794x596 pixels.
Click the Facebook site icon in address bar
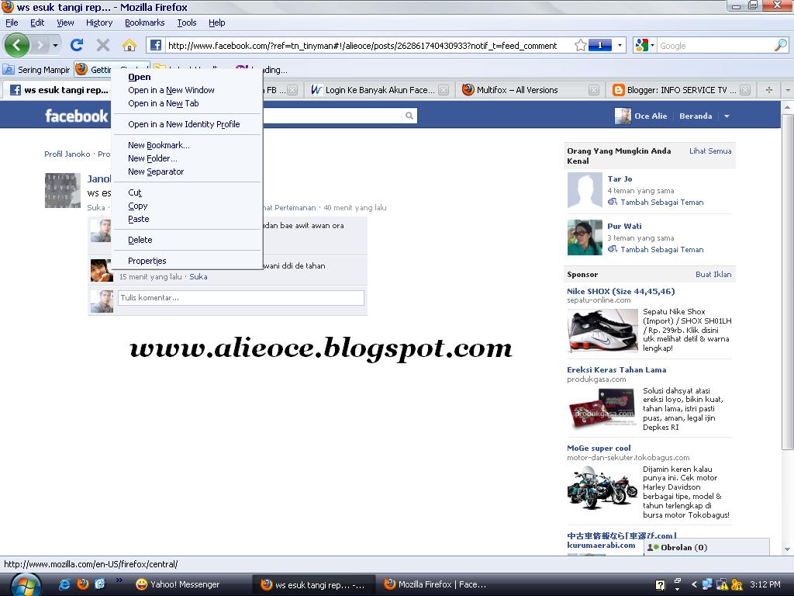[156, 46]
